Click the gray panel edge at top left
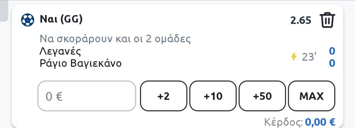The width and height of the screenshot is (355, 128). [x=4, y=11]
